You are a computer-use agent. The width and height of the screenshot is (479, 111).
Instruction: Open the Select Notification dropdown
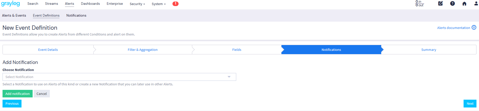point(119,77)
